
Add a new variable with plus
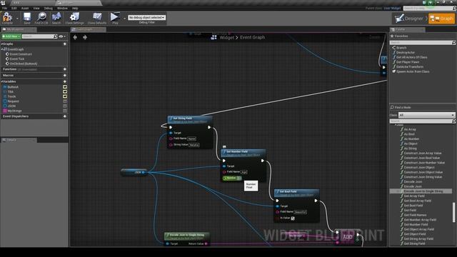65,81
